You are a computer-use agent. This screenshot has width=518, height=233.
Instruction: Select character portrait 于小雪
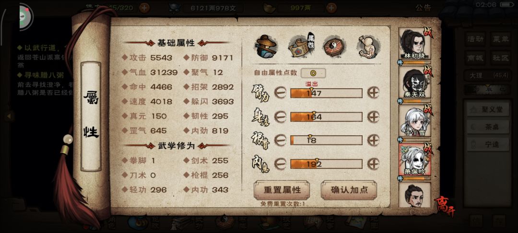click(414, 121)
